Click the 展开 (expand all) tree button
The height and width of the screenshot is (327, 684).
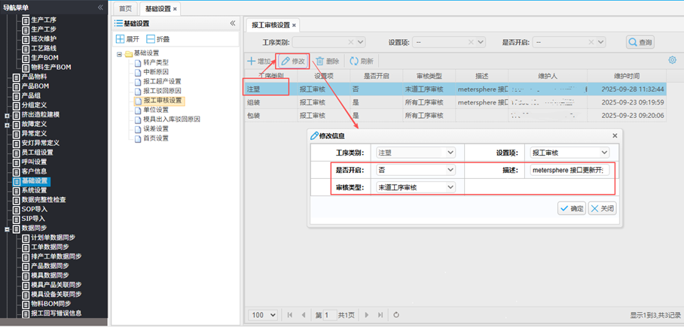(x=129, y=38)
